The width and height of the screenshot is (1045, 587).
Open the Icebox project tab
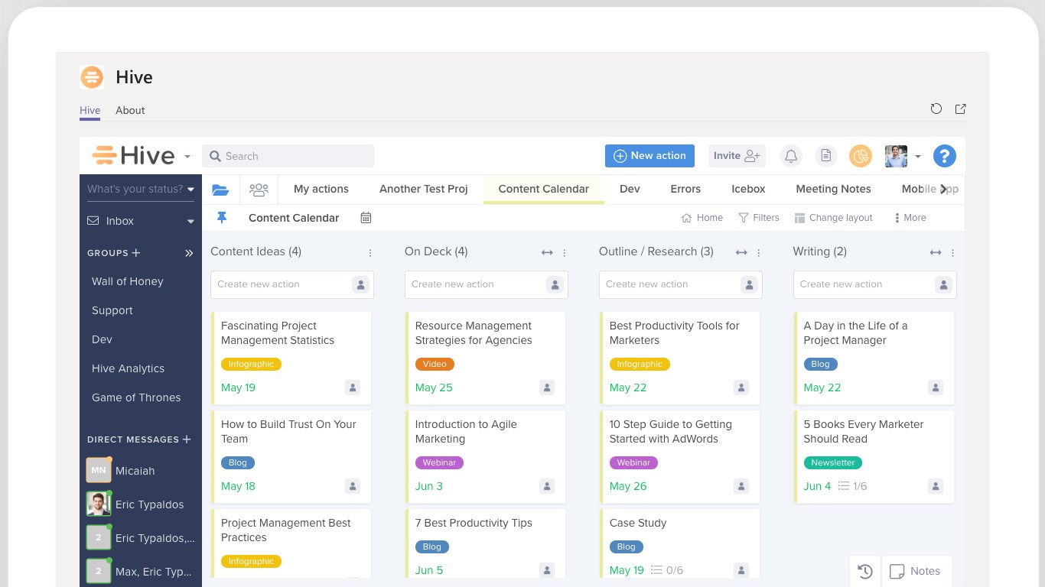pos(748,189)
